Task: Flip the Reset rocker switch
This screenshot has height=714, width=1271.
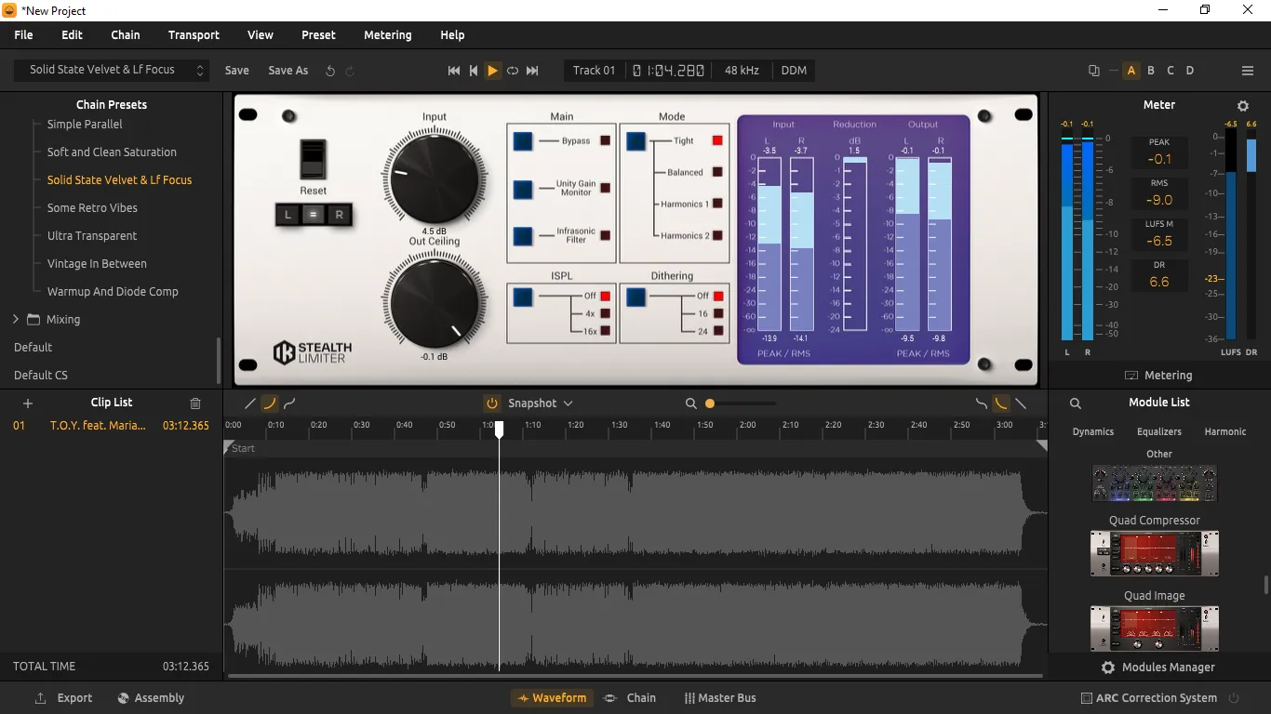Action: 314,159
